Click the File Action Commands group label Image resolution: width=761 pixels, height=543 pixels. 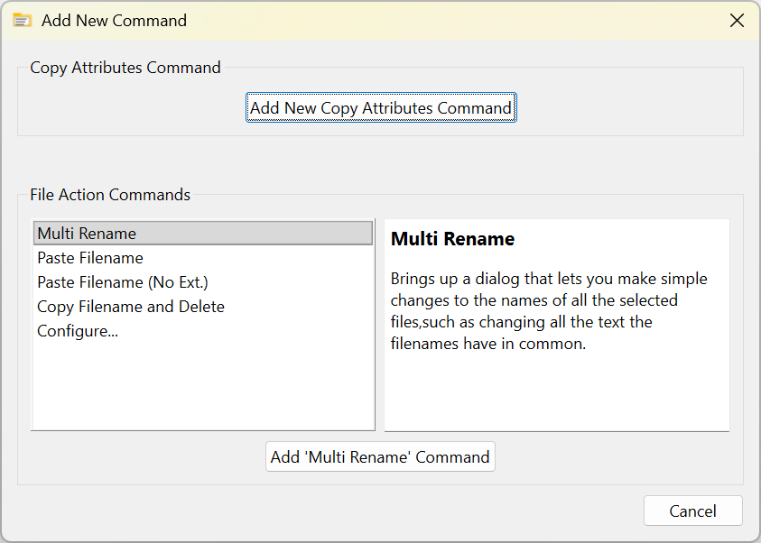coord(109,194)
